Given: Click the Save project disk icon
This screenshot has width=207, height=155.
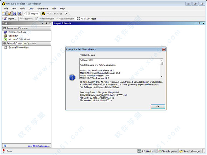Looking at the screenshot, I should (14, 13).
